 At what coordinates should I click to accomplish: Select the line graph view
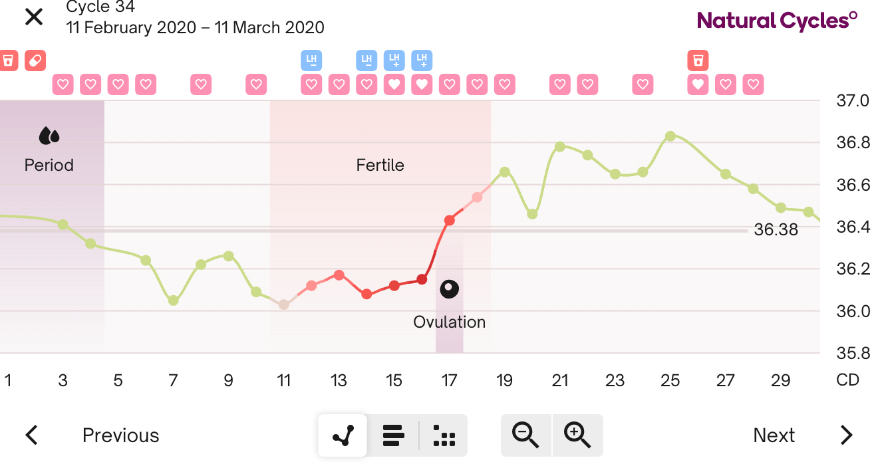pyautogui.click(x=342, y=435)
